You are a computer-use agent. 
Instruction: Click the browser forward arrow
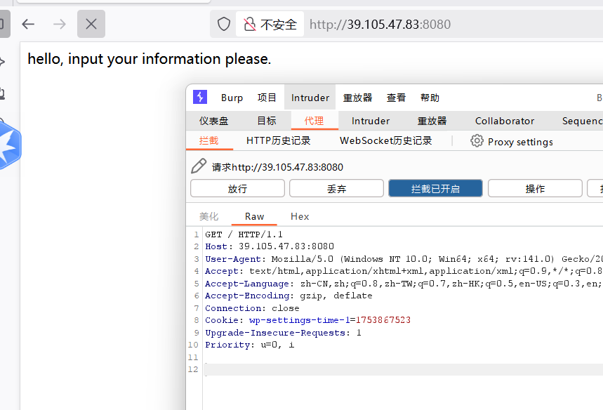(59, 25)
